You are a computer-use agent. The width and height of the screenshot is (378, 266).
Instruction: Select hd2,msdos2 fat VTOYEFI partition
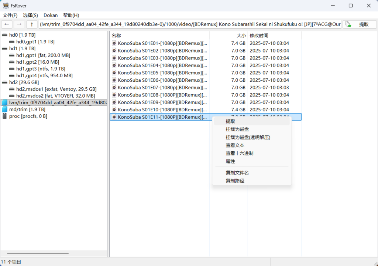(56, 96)
